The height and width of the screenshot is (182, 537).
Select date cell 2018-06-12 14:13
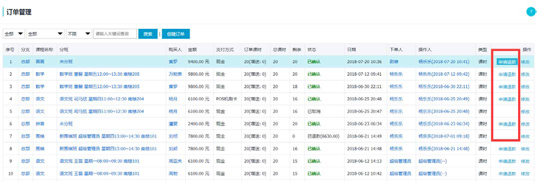(364, 161)
